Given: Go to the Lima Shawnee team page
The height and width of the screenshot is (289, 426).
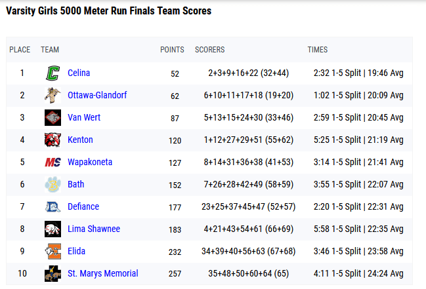Looking at the screenshot, I should click(x=94, y=229).
